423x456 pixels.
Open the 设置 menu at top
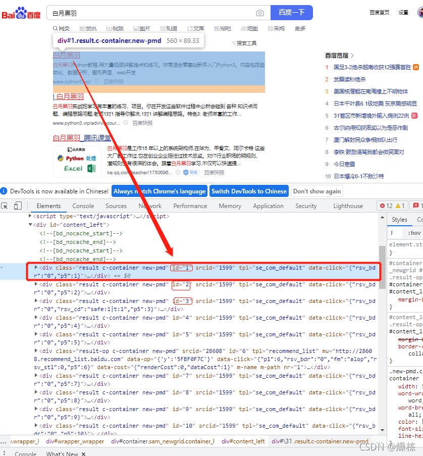point(403,13)
